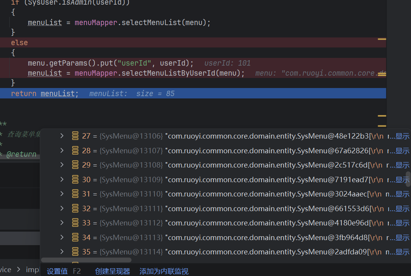
Task: Click the @return doc comment tag
Action: (x=21, y=154)
